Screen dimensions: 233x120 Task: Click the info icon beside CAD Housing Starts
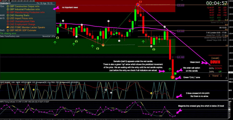[8, 15]
